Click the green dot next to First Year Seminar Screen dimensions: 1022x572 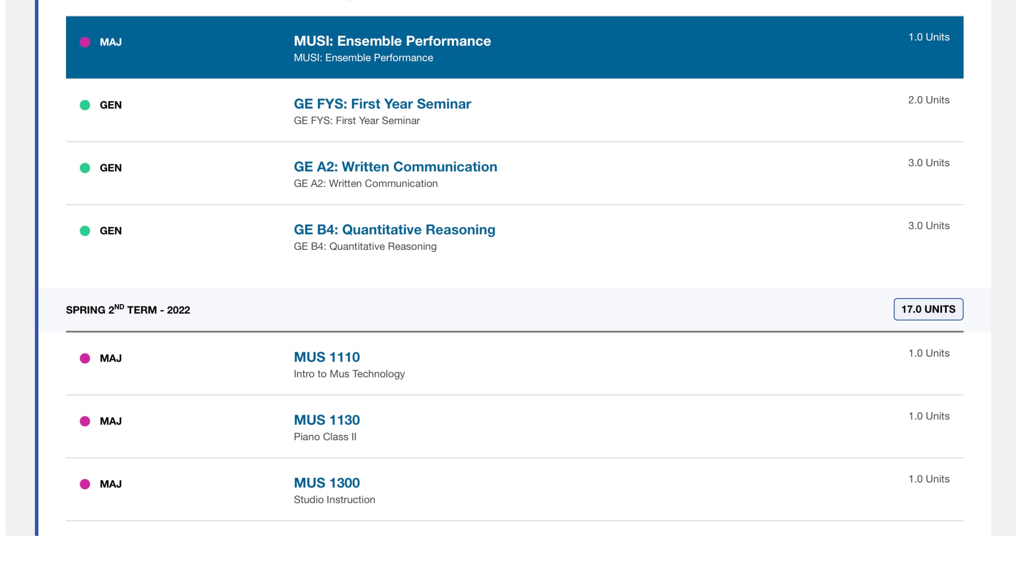(85, 105)
